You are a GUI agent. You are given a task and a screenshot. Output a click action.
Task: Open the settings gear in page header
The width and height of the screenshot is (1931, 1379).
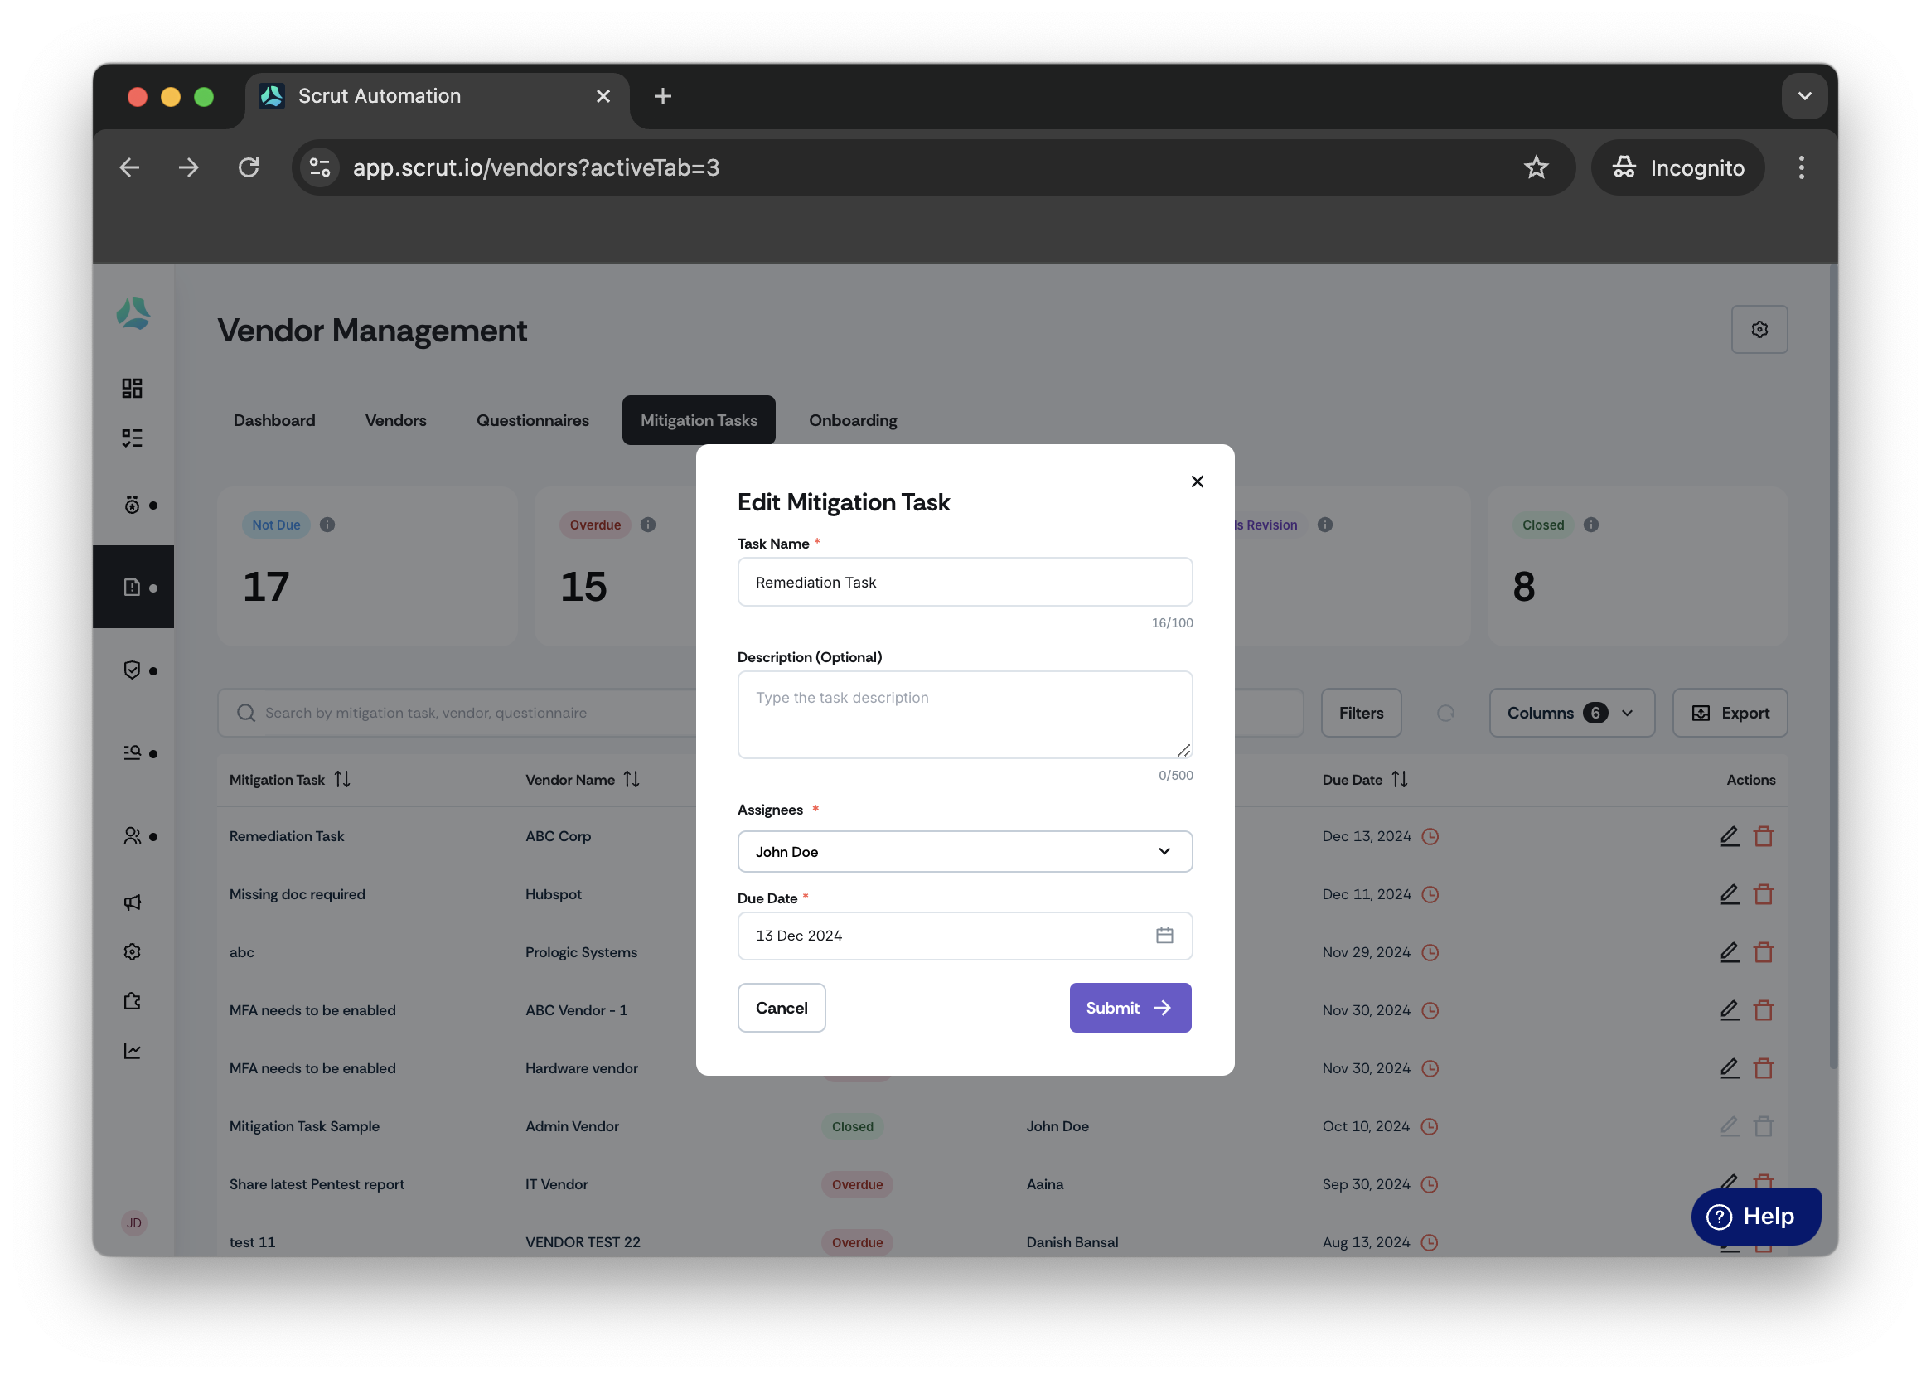click(1759, 330)
